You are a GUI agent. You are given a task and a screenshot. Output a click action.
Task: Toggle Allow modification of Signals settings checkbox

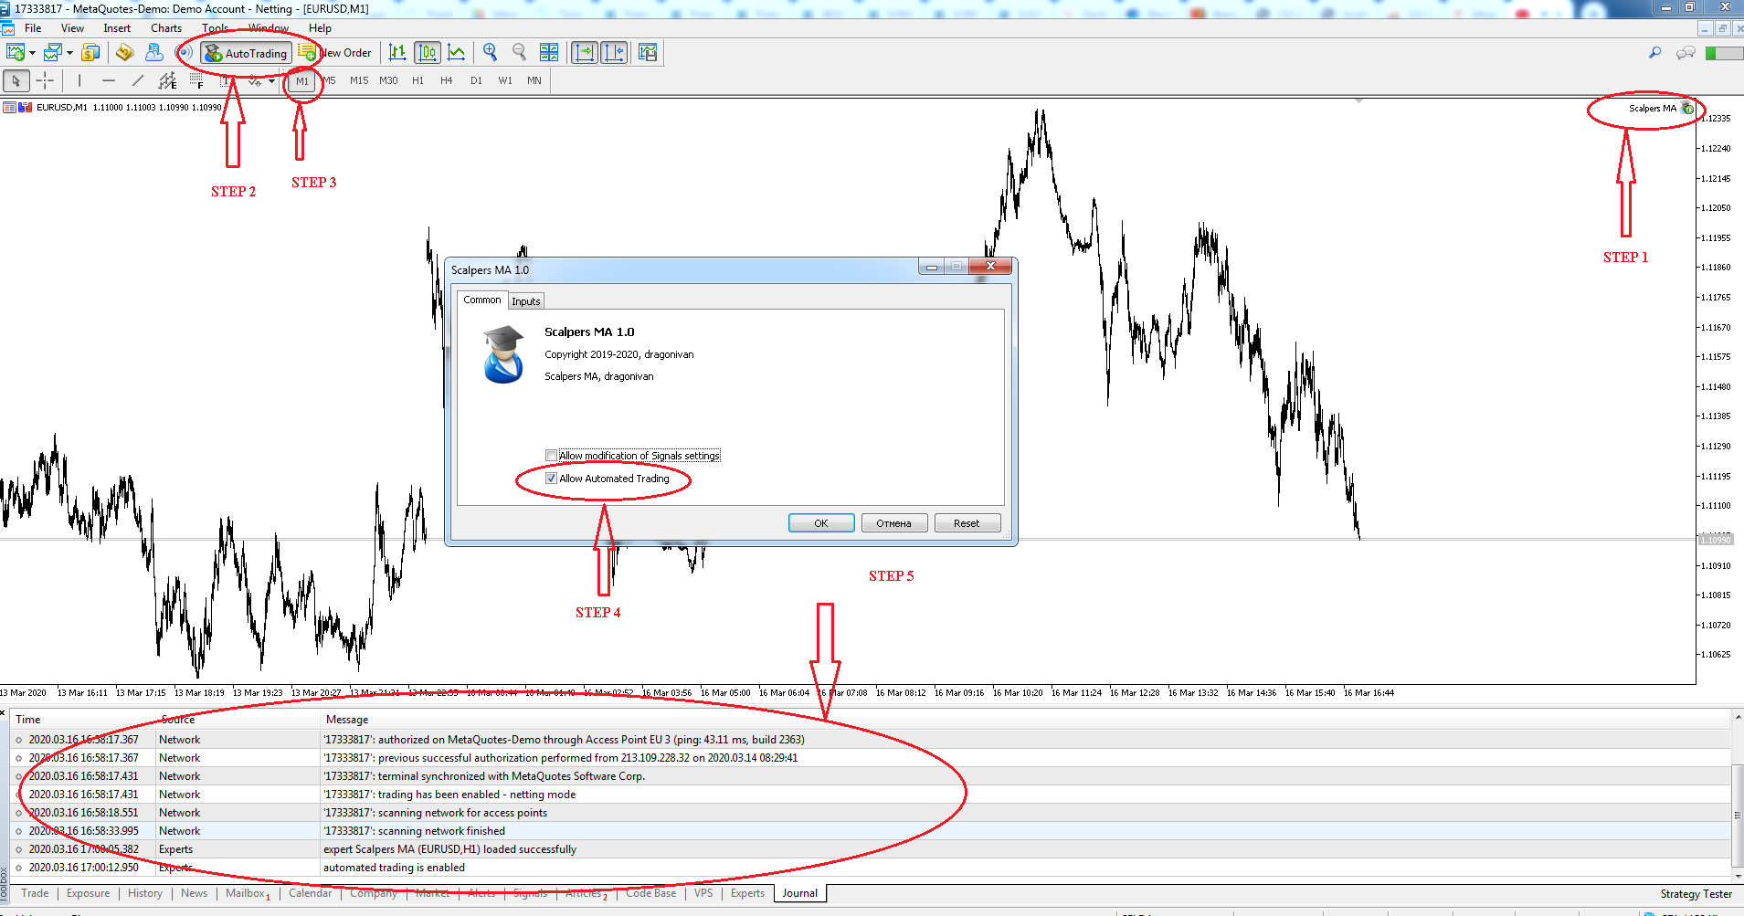click(551, 456)
